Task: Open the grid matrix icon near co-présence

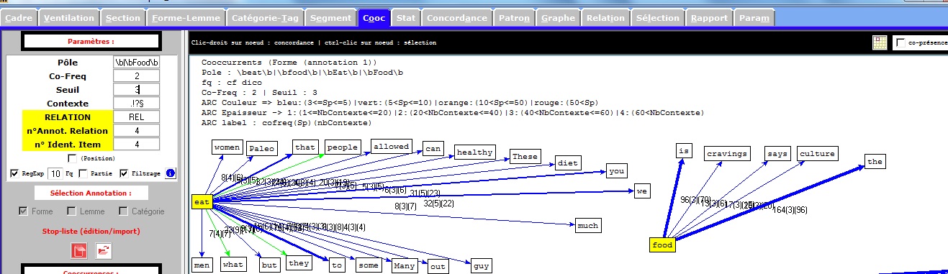Action: [880, 43]
